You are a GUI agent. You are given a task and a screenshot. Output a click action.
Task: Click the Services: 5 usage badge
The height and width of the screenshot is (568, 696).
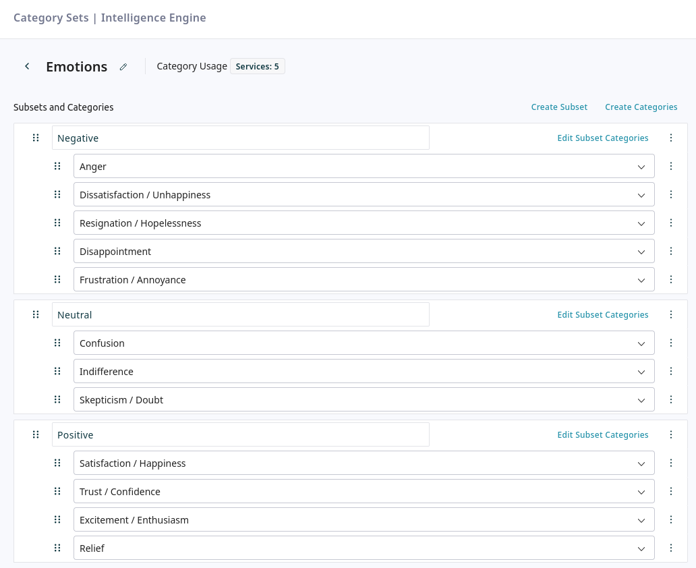click(x=257, y=66)
